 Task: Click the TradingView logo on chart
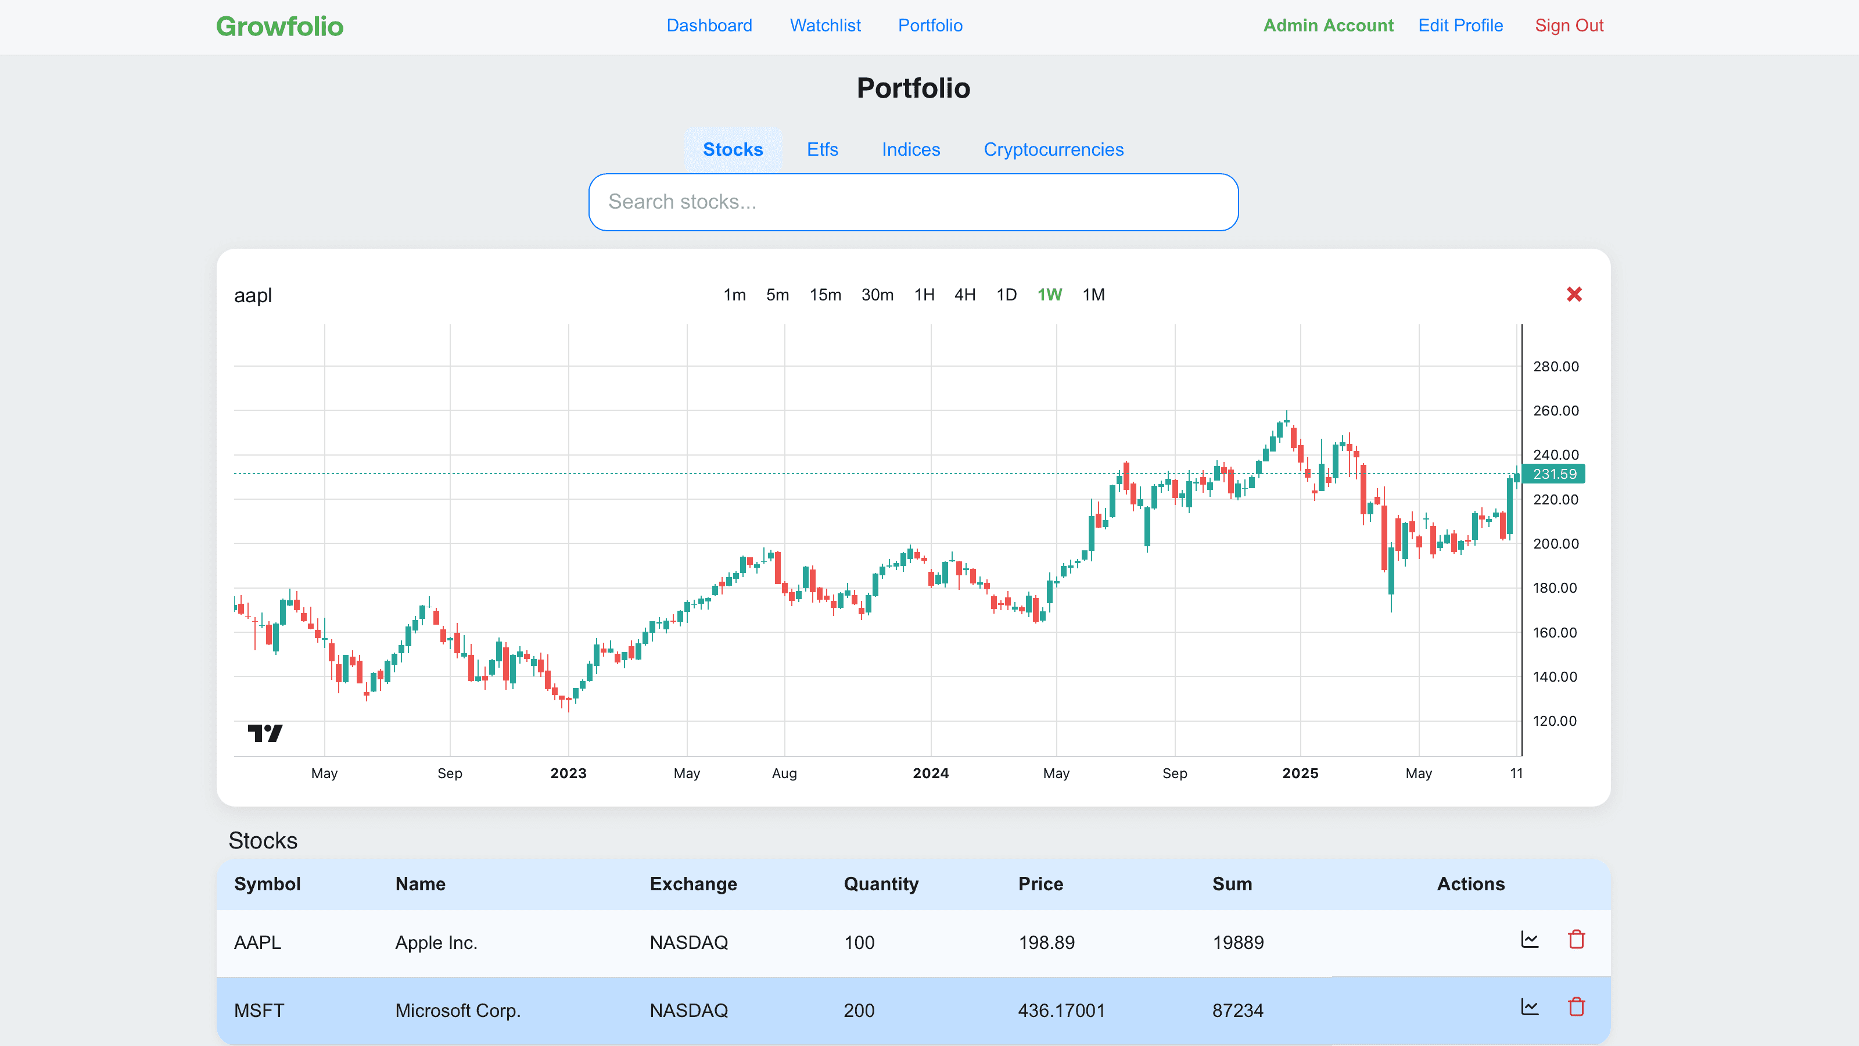(265, 733)
